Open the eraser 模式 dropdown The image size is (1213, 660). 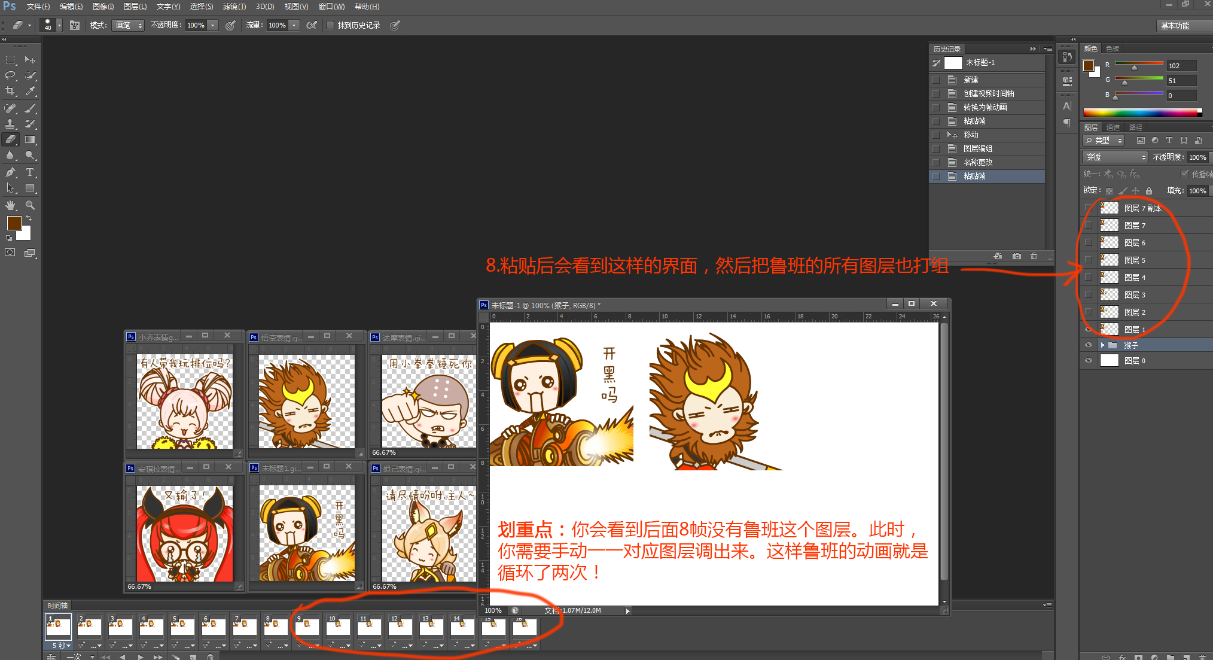click(x=128, y=25)
